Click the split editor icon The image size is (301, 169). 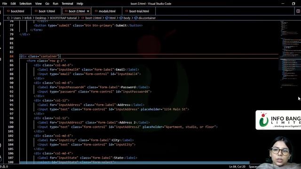pos(298,11)
